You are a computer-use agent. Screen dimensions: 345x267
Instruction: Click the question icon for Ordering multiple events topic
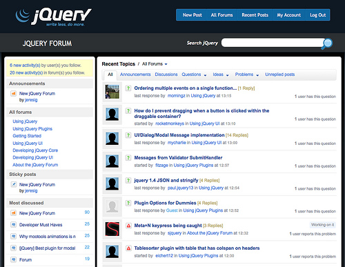click(128, 88)
